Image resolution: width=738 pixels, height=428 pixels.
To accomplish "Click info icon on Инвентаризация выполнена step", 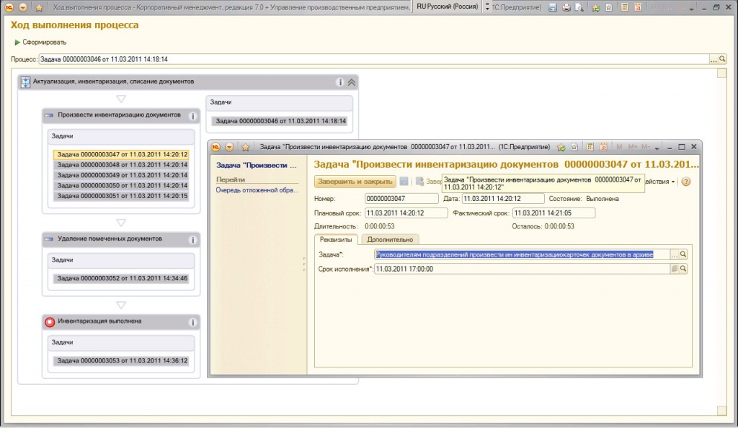I will click(192, 322).
